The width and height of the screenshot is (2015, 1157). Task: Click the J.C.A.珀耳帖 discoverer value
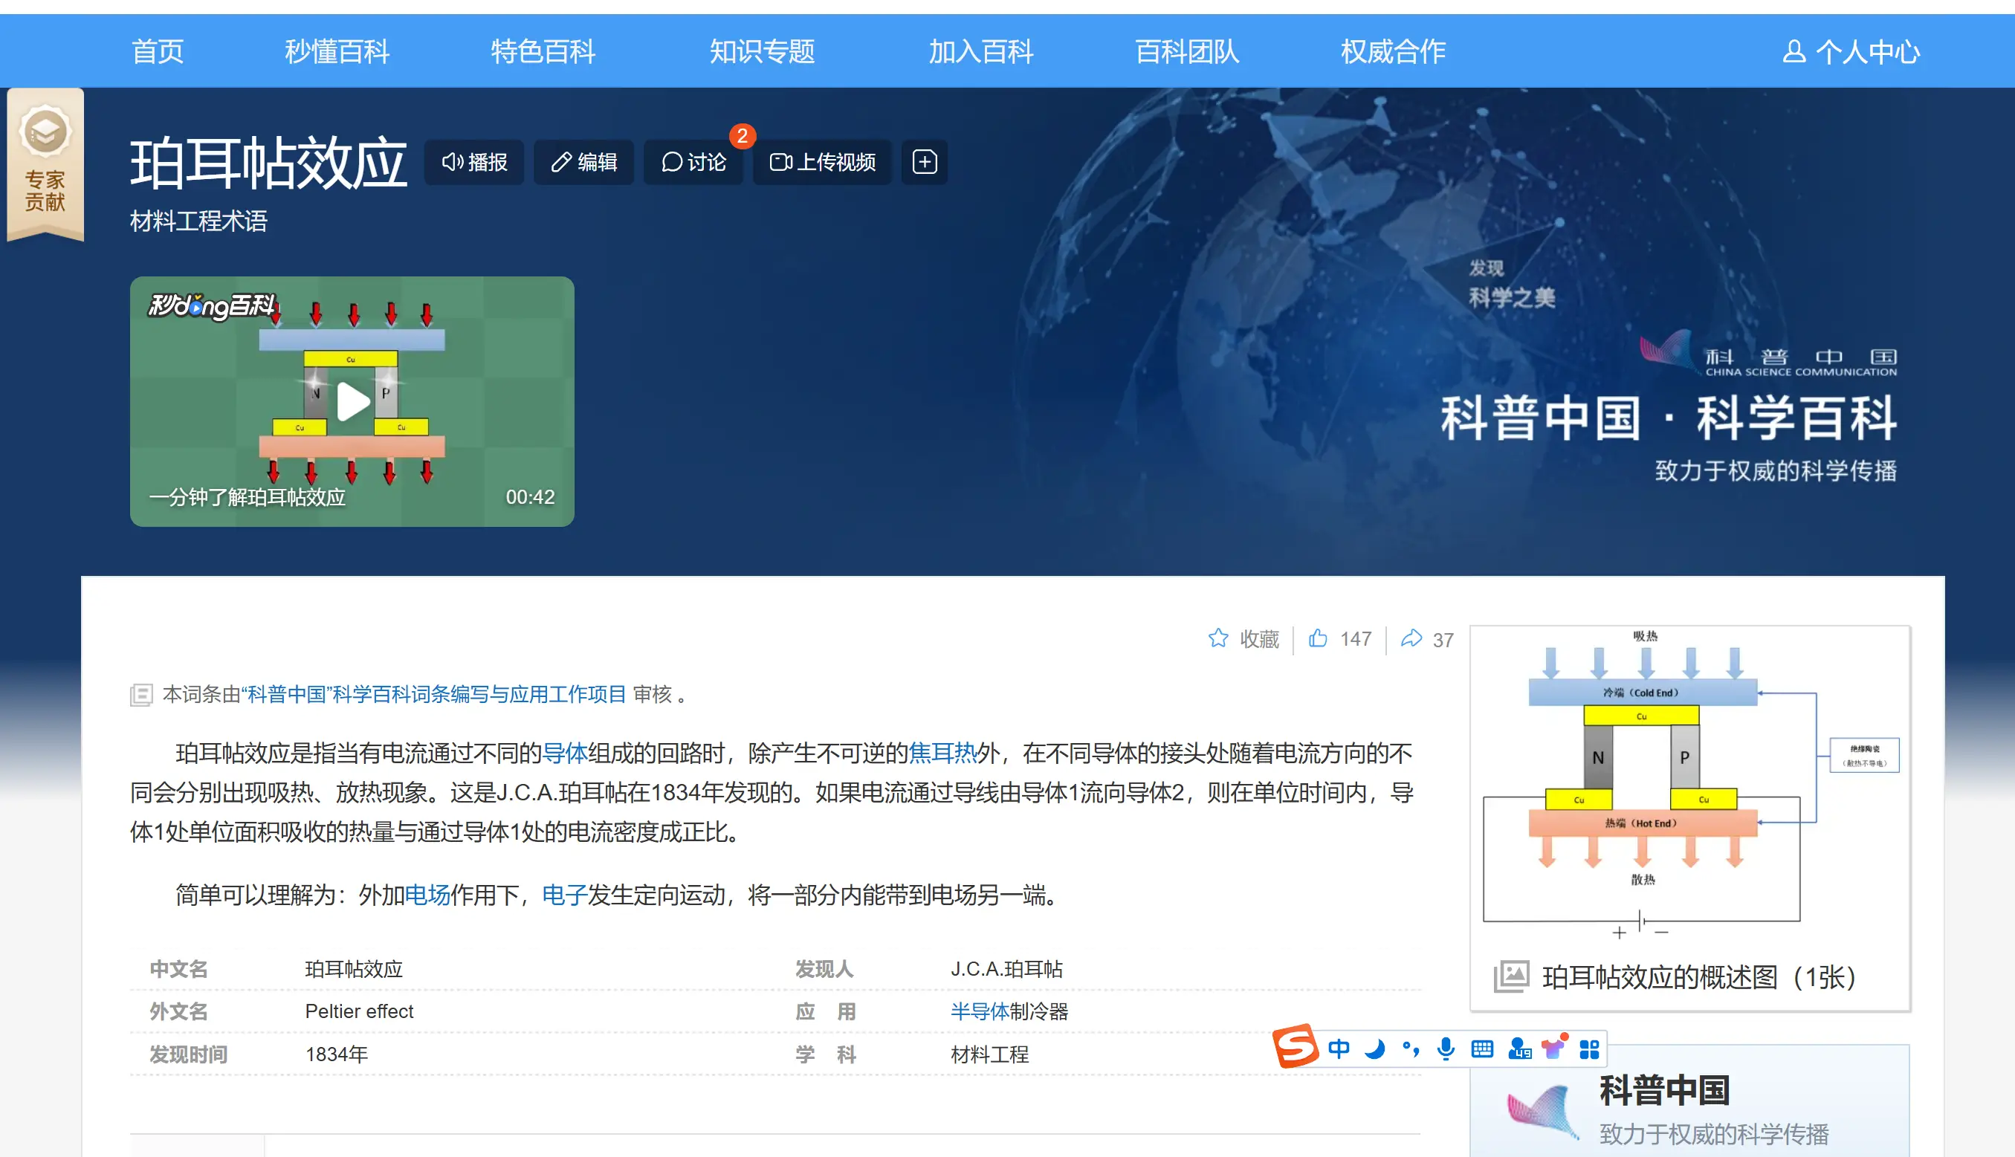pos(1006,970)
